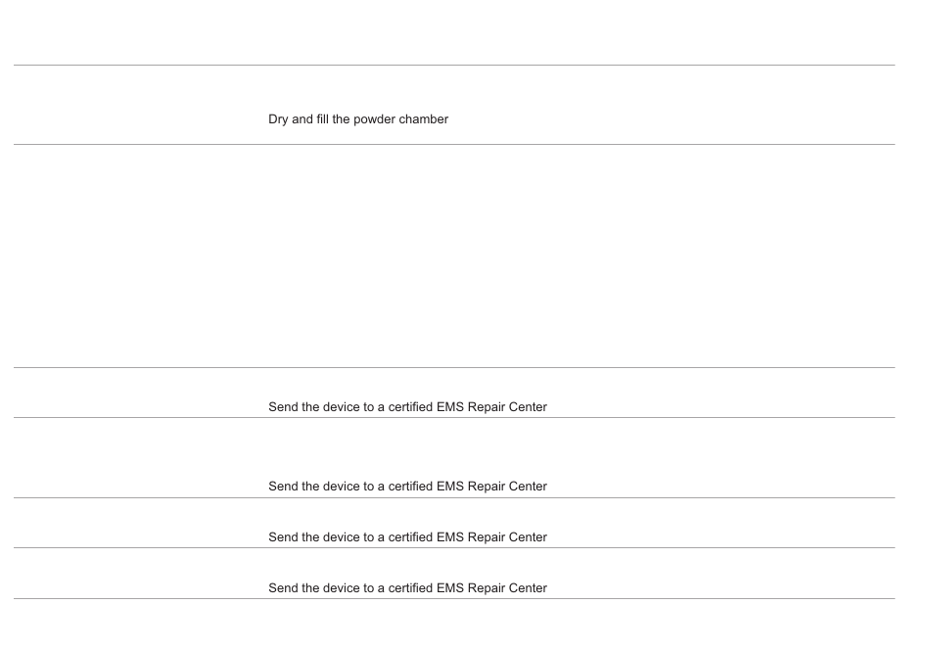930x651 pixels.
Task: Click 'EMS' in the first repair line
Action: tap(450, 406)
